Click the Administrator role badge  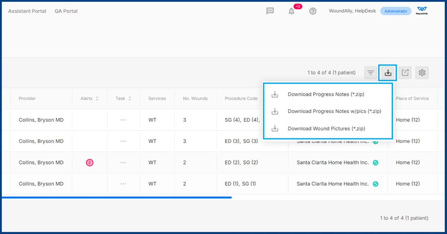coord(395,11)
